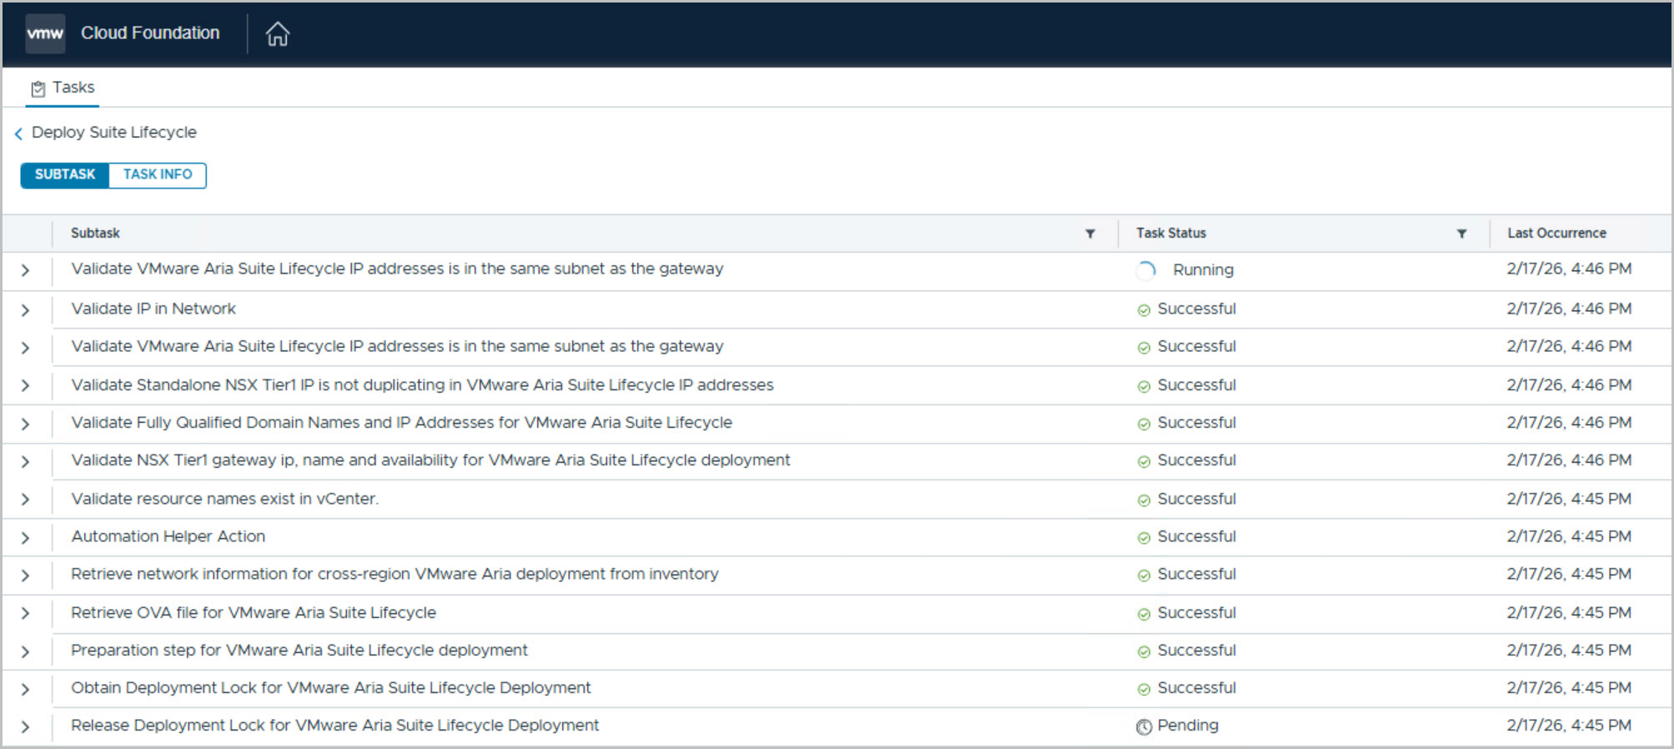Expand the Release Deployment Lock subtask row
The image size is (1674, 749).
25,726
